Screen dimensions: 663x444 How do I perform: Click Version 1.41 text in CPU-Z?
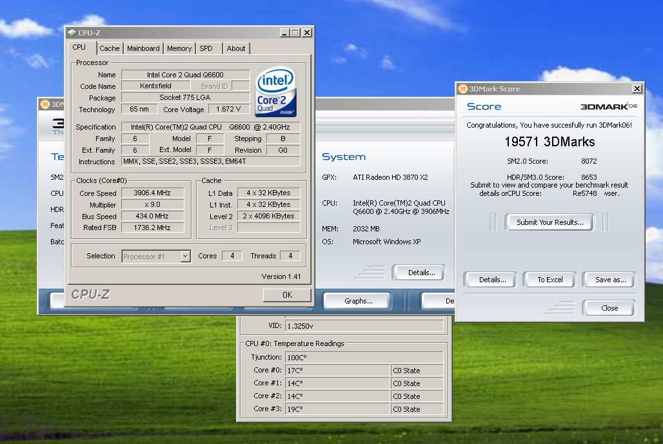281,276
